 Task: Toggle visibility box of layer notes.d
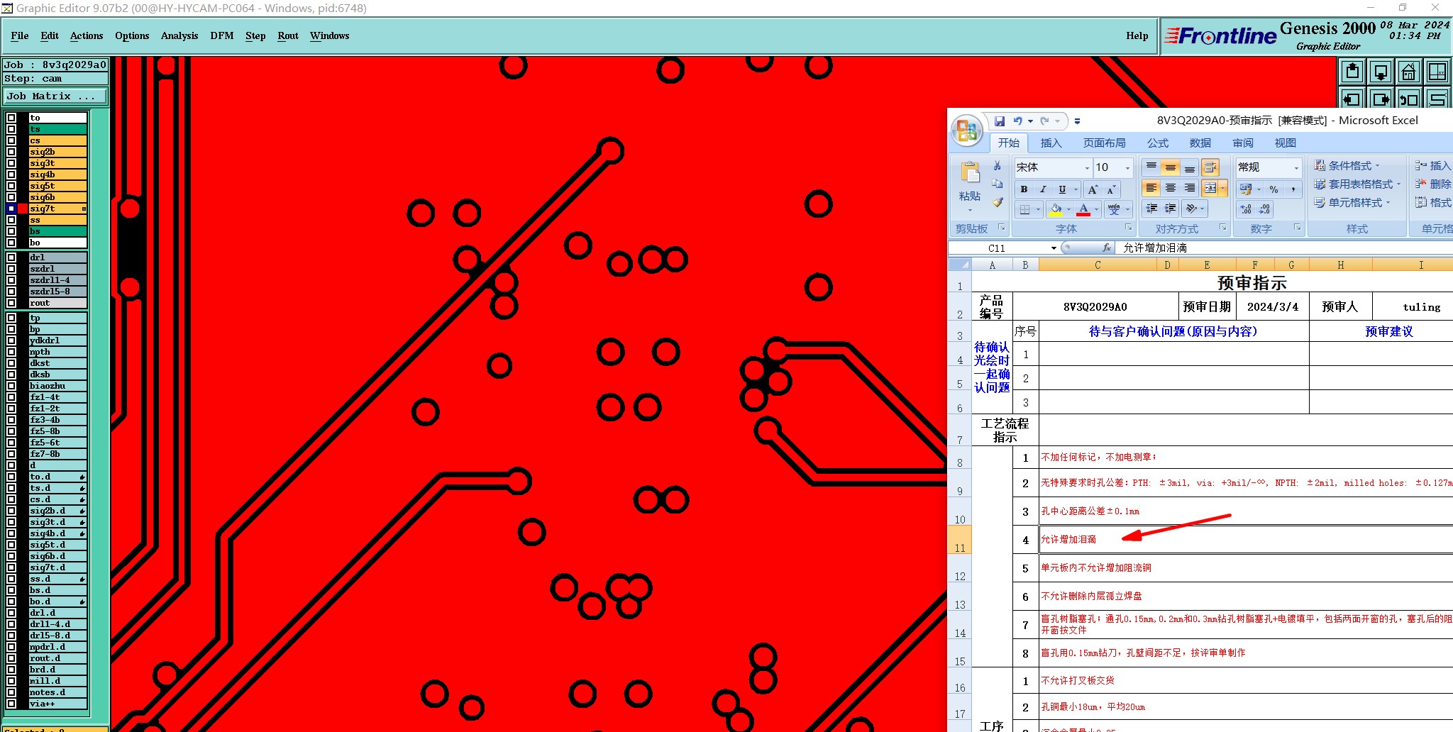[11, 692]
